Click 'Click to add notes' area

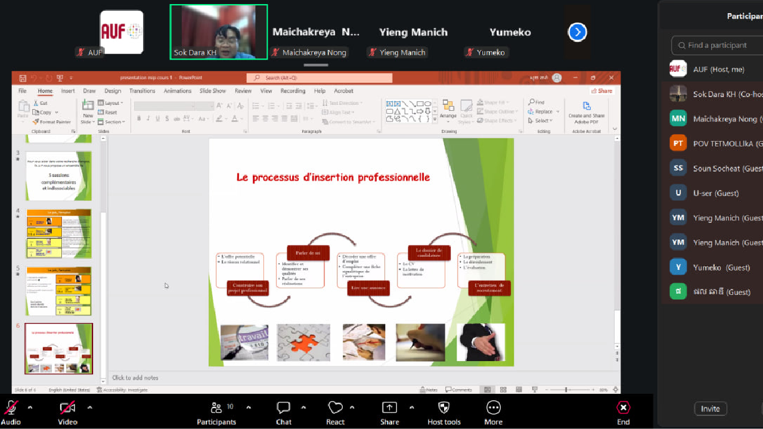click(135, 378)
